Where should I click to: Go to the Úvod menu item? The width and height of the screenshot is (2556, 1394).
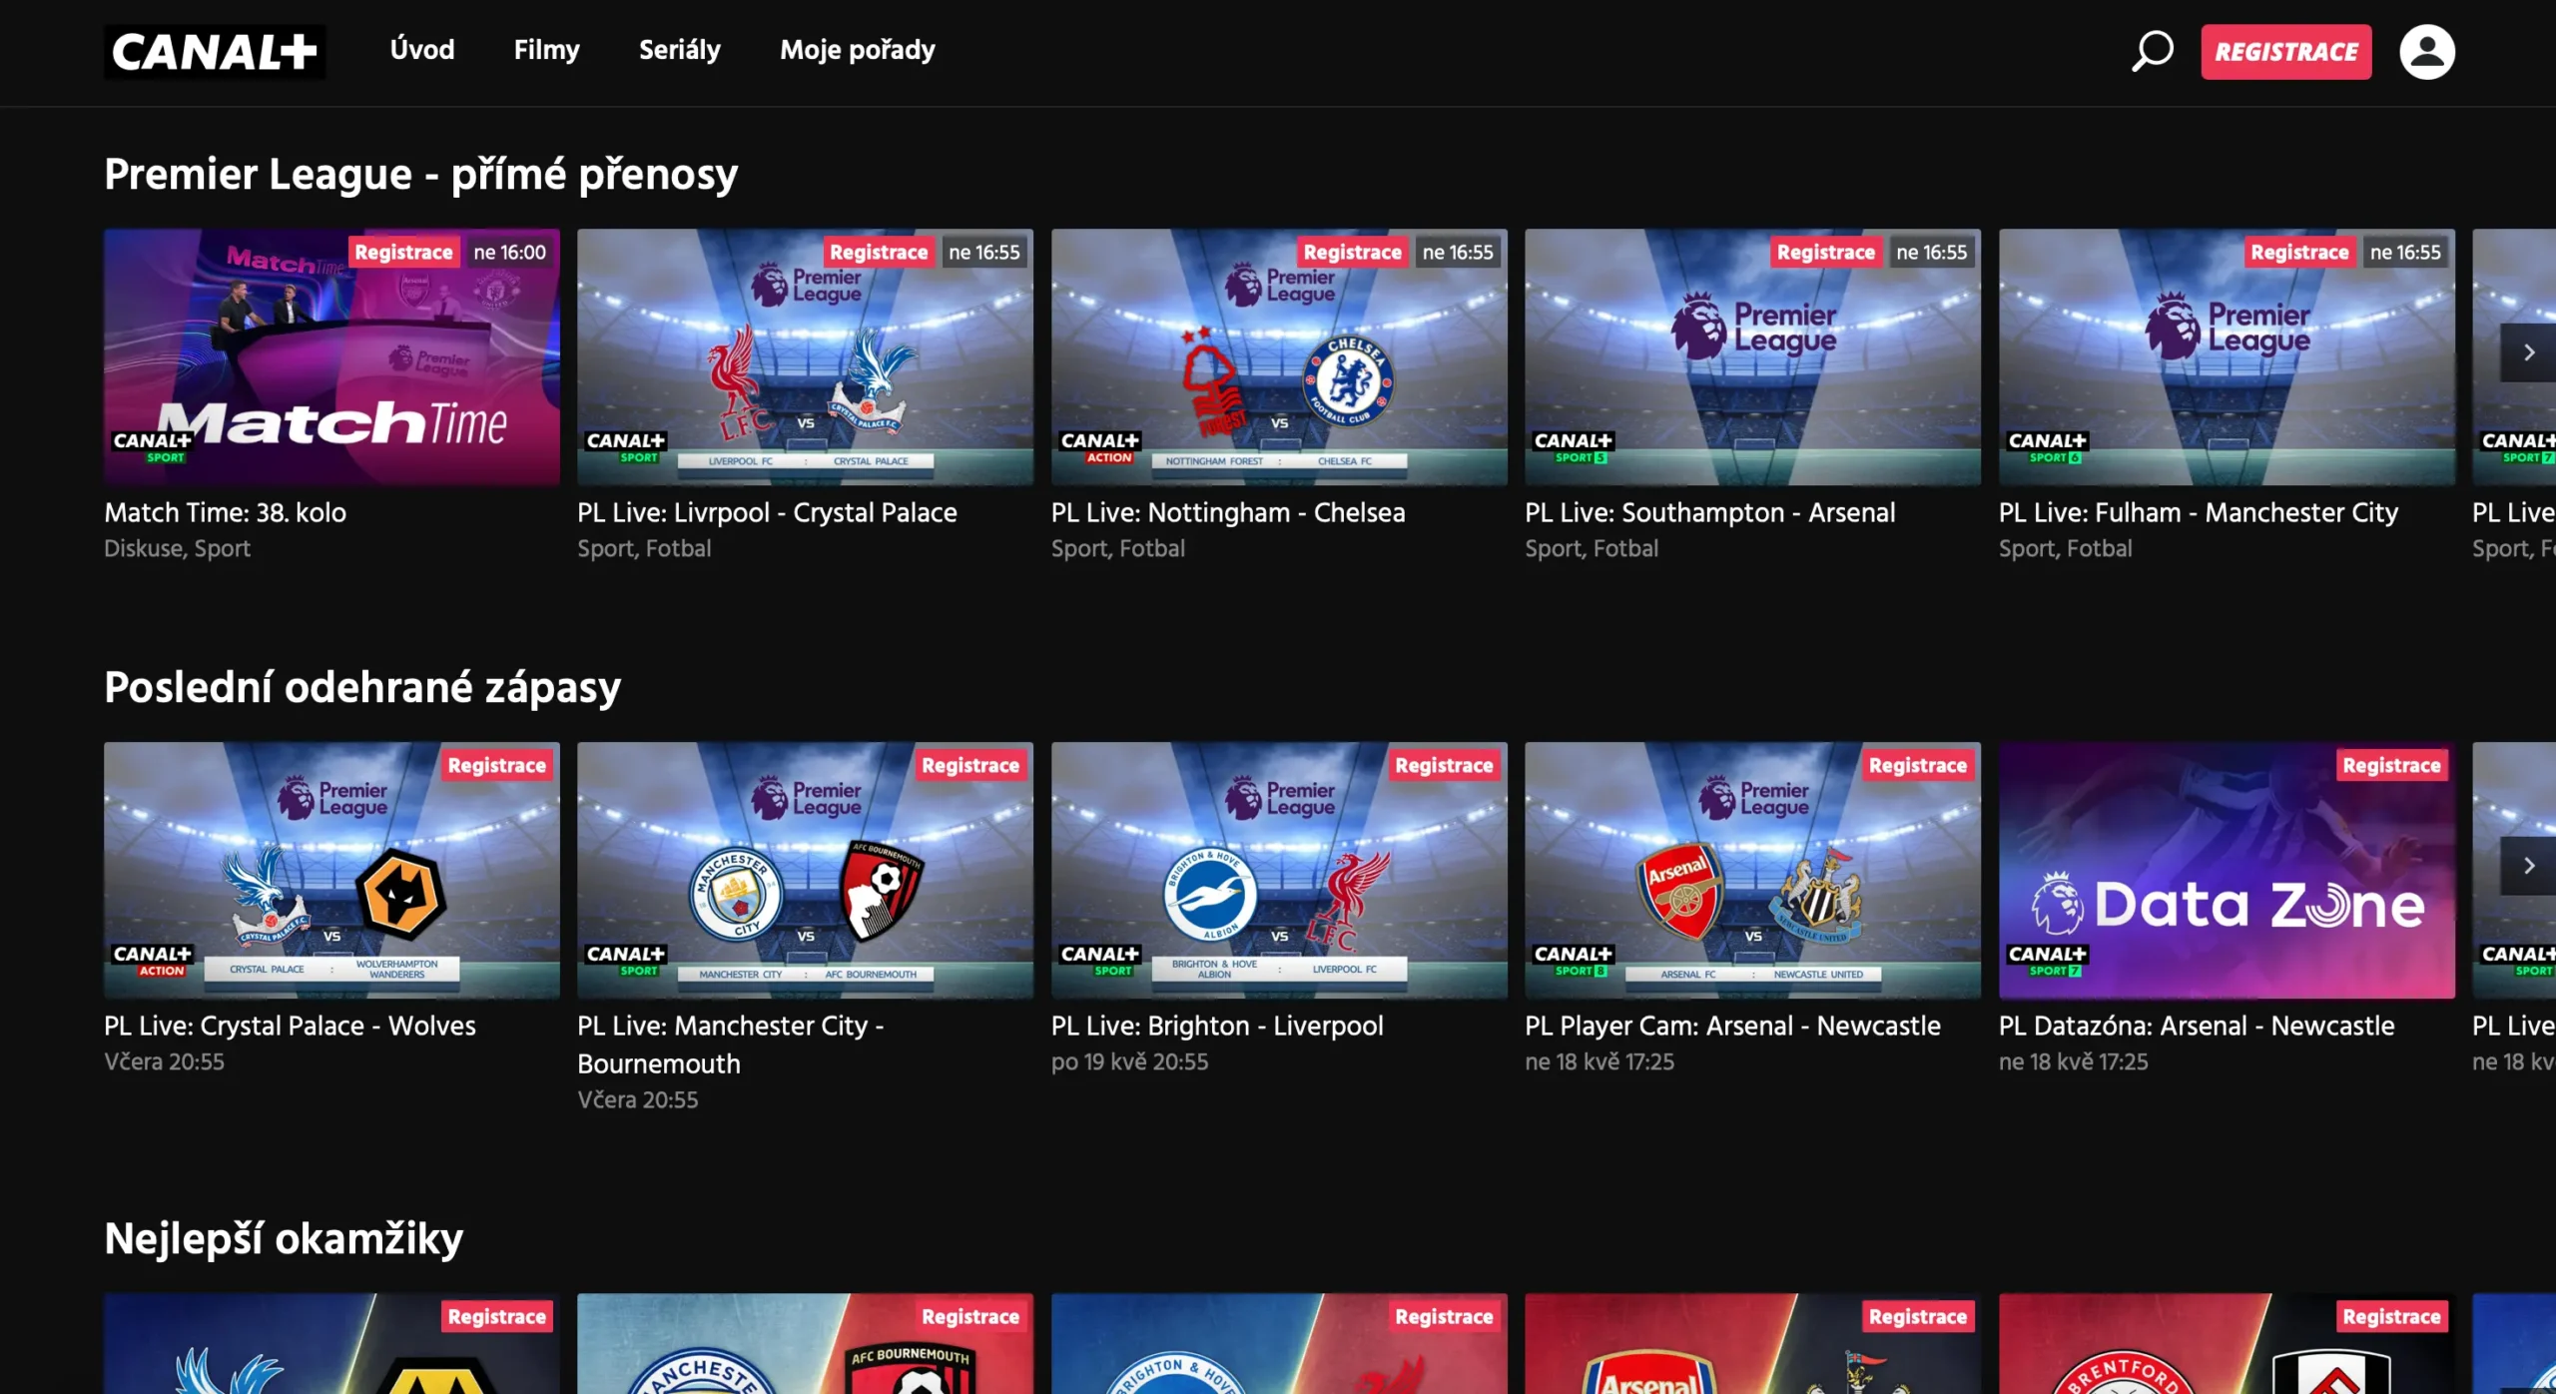click(421, 50)
